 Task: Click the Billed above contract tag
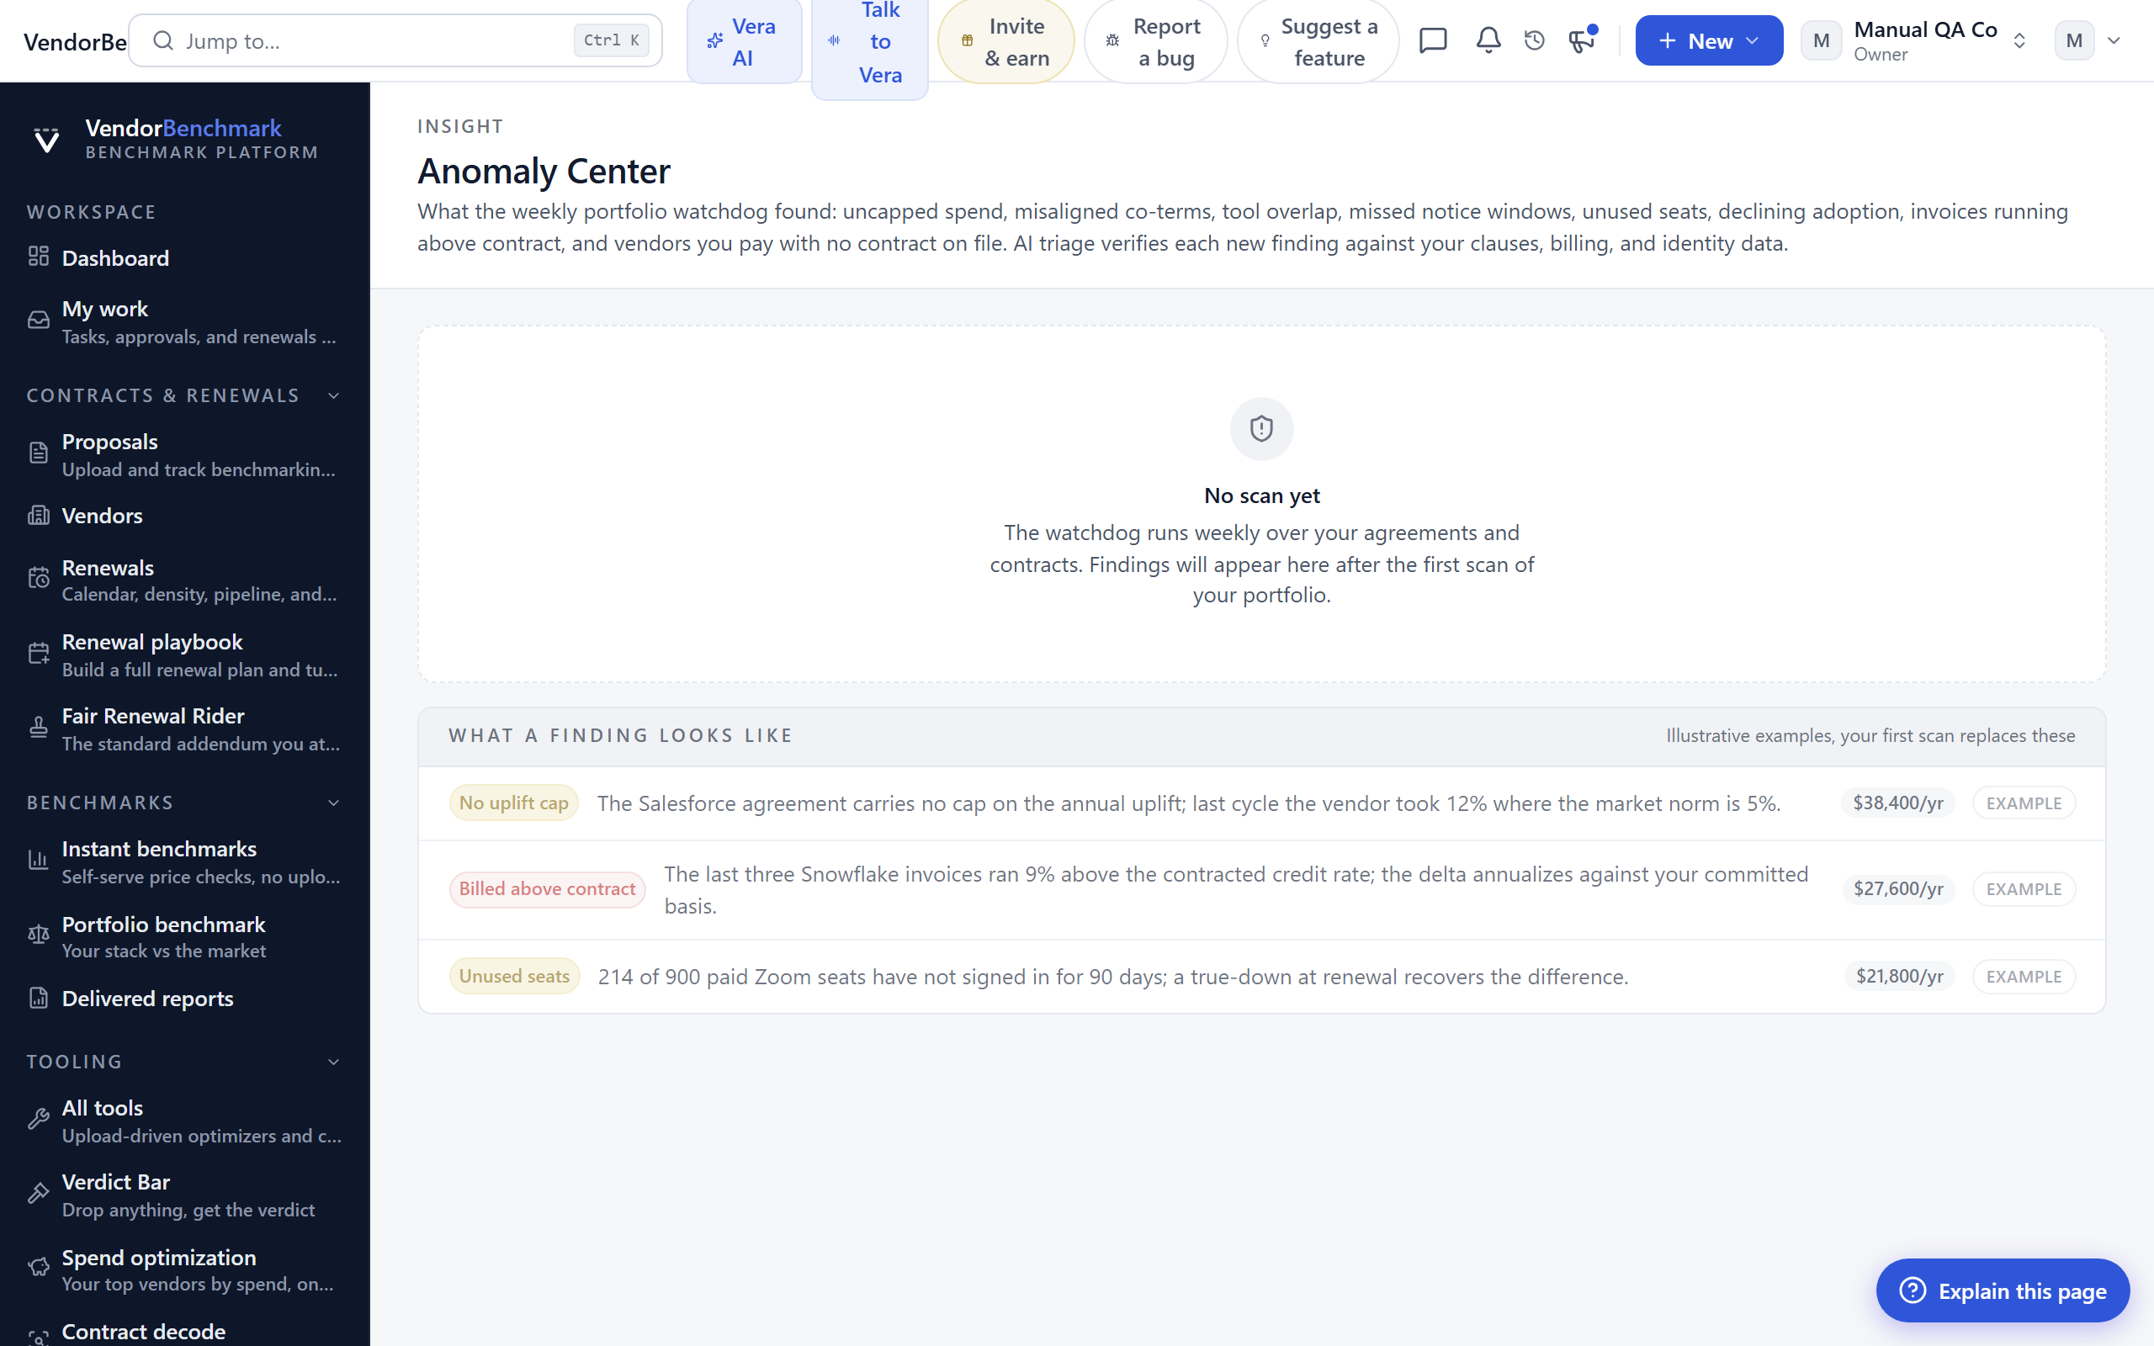548,889
